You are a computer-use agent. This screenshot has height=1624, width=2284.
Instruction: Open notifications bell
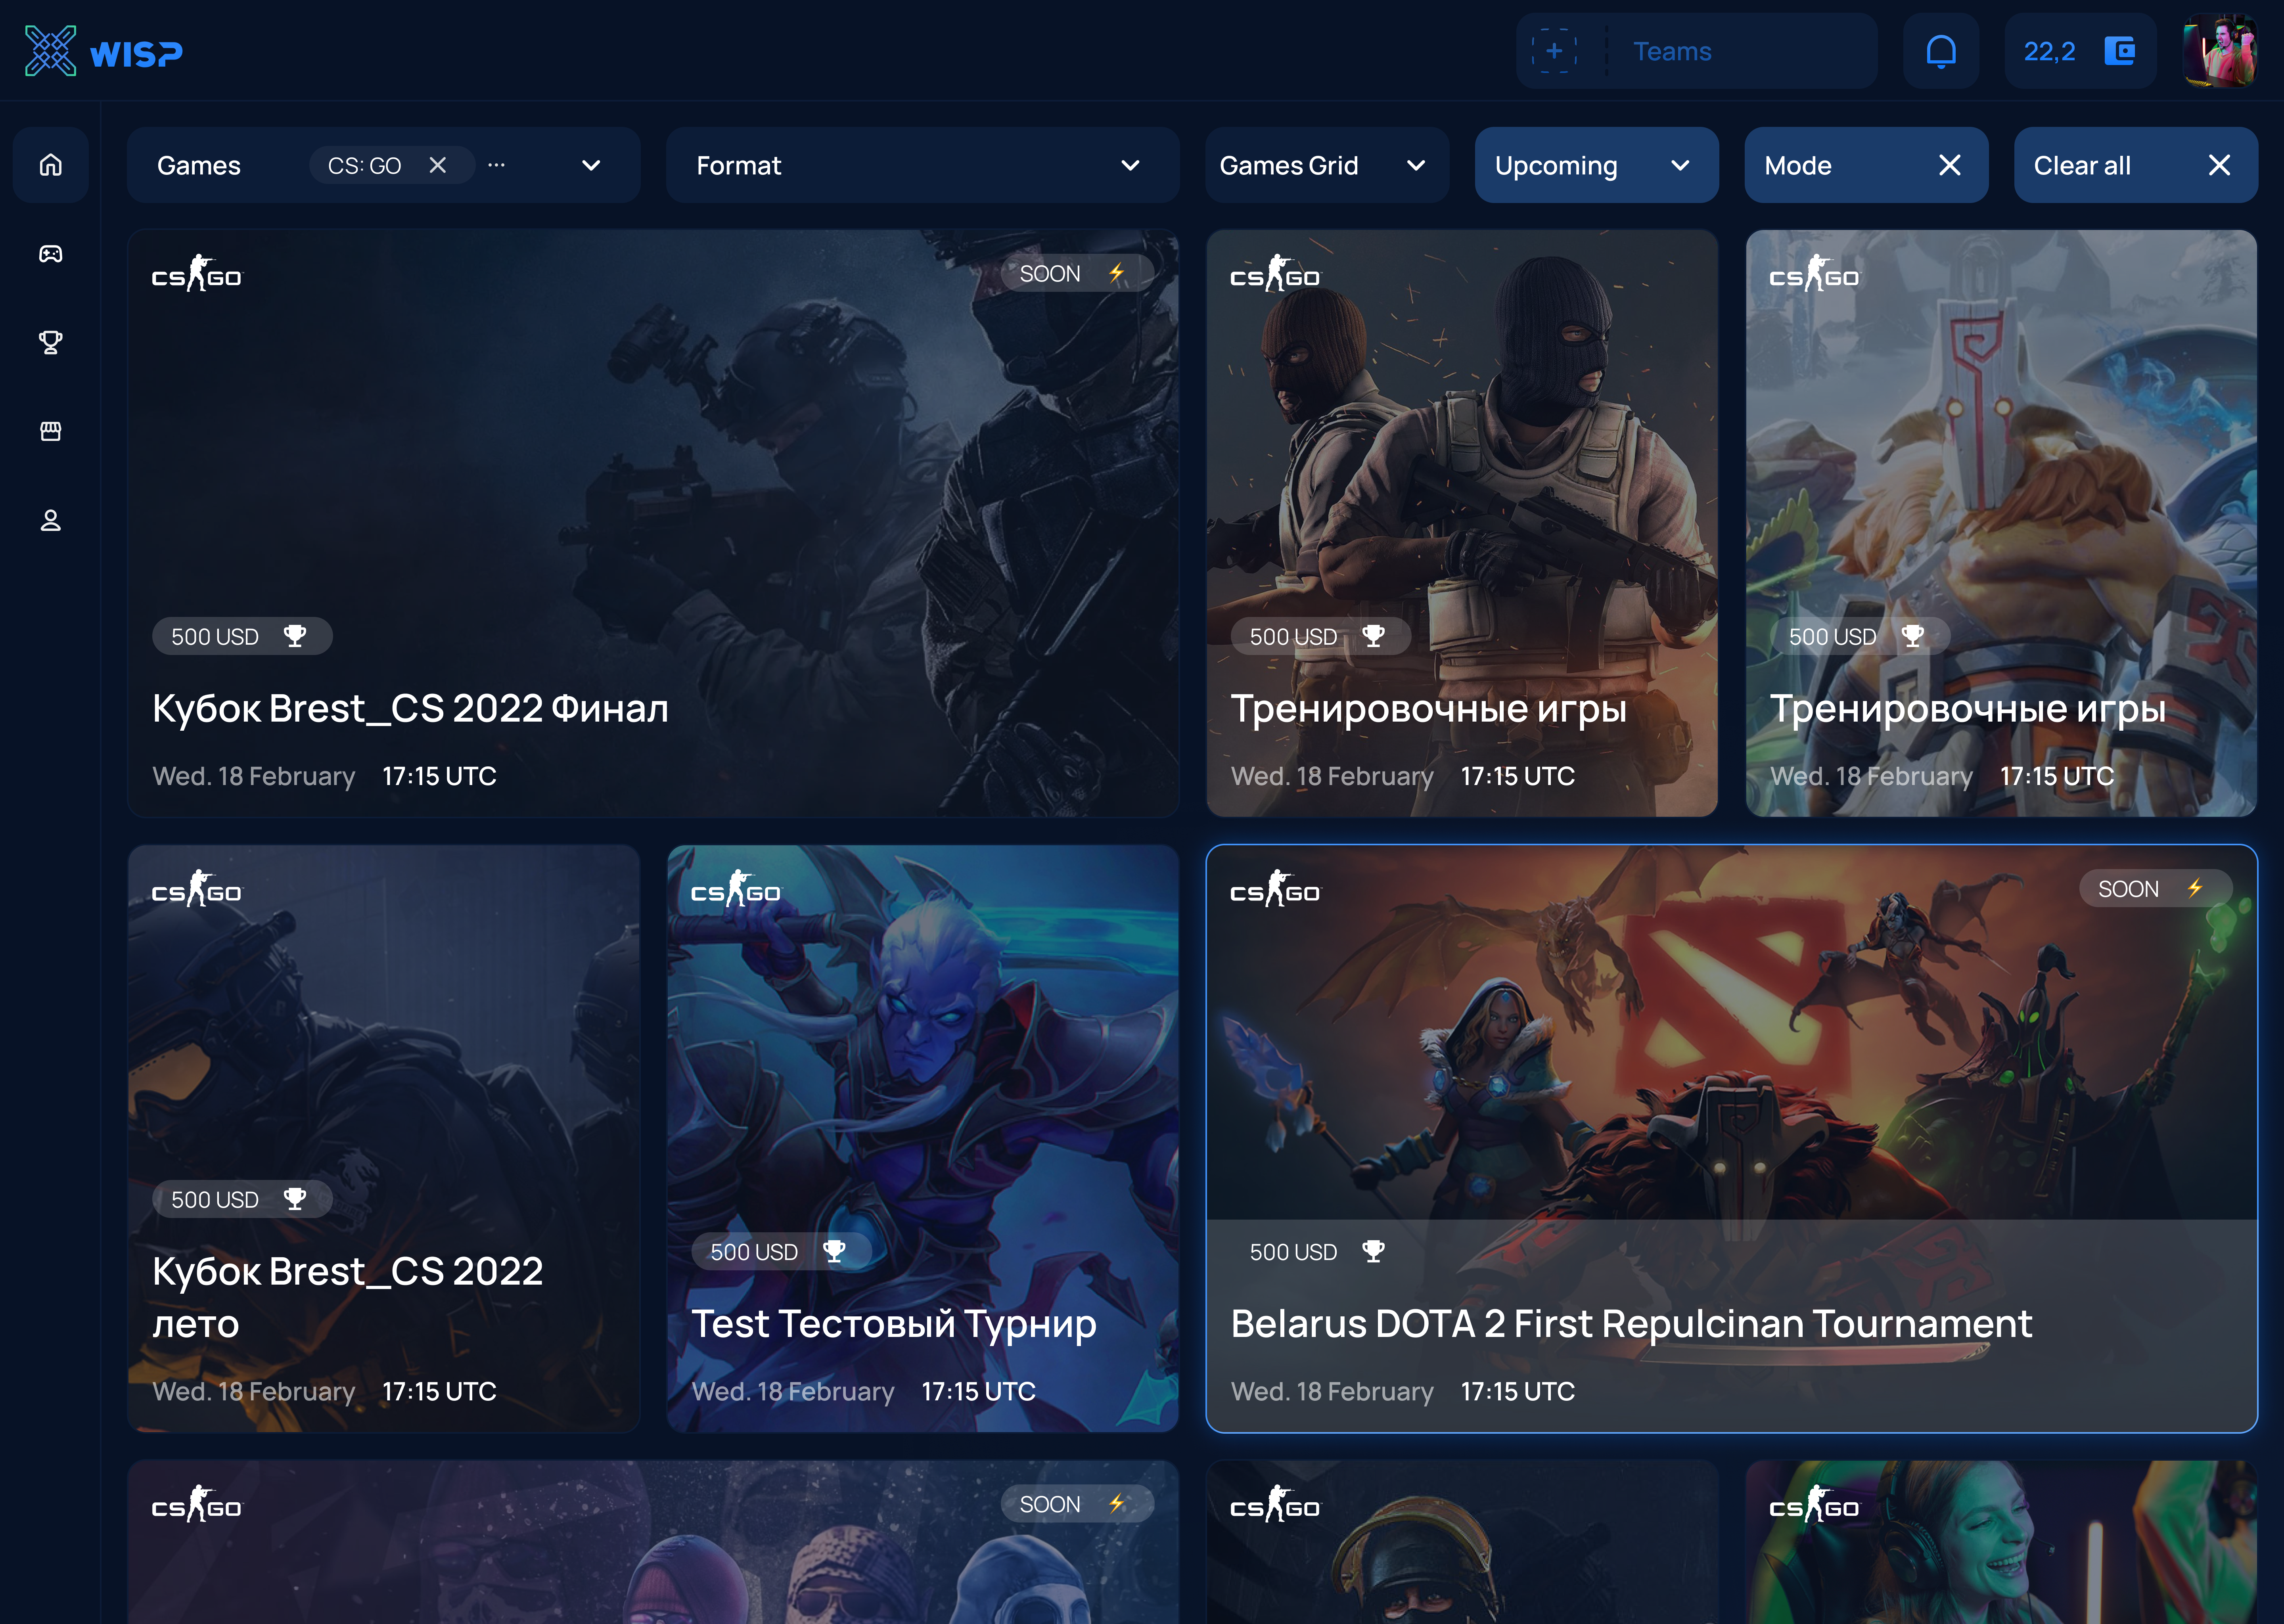[x=1941, y=51]
